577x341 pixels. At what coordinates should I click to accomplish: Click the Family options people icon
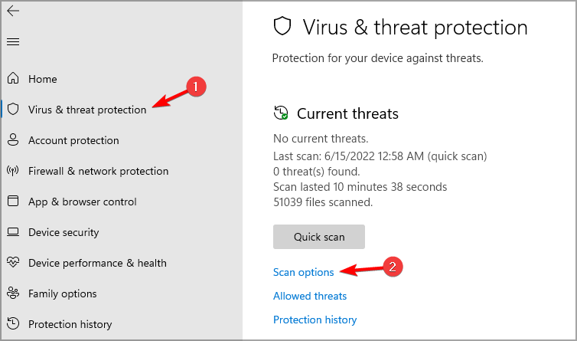pos(13,293)
